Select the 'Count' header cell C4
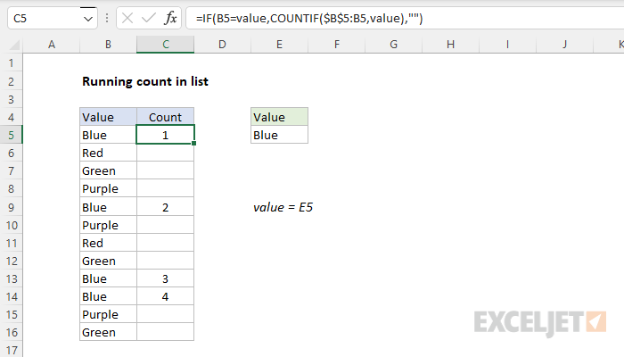This screenshot has height=357, width=624. 166,117
